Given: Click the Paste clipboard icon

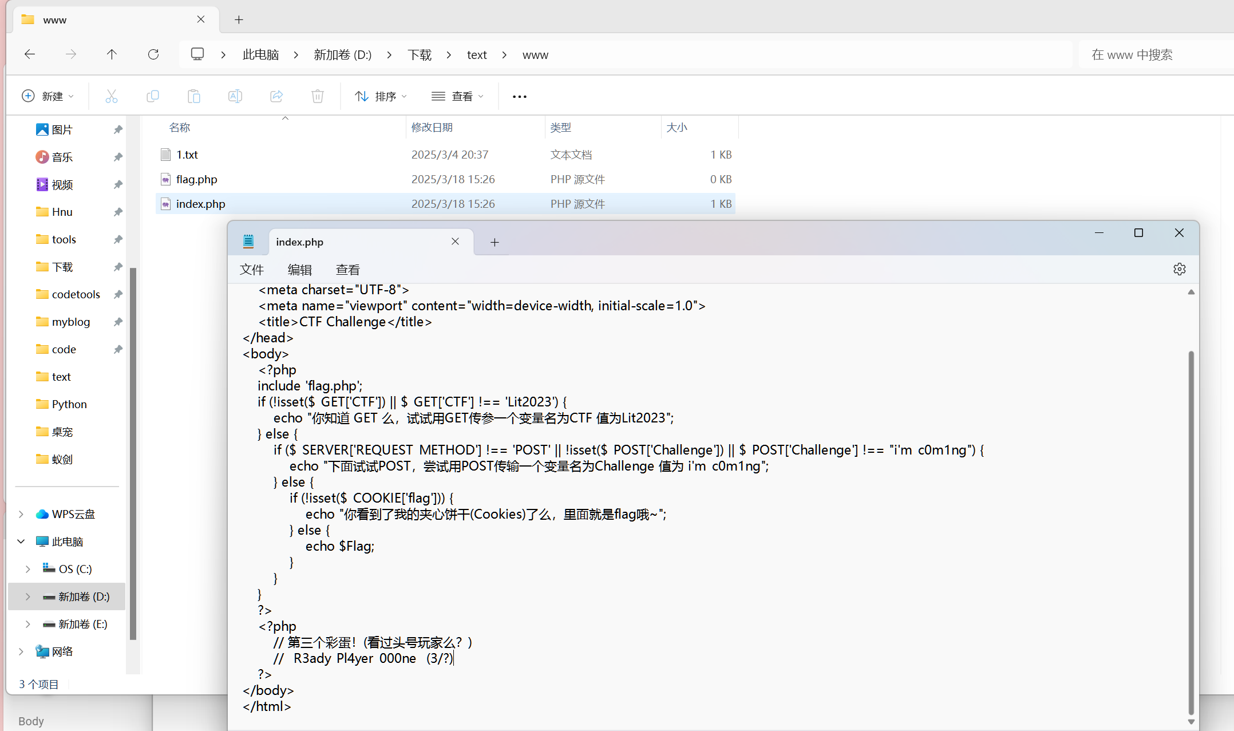Looking at the screenshot, I should click(x=194, y=96).
